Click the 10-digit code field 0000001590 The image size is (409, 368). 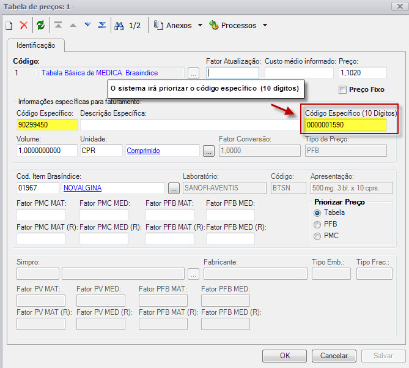[x=345, y=125]
